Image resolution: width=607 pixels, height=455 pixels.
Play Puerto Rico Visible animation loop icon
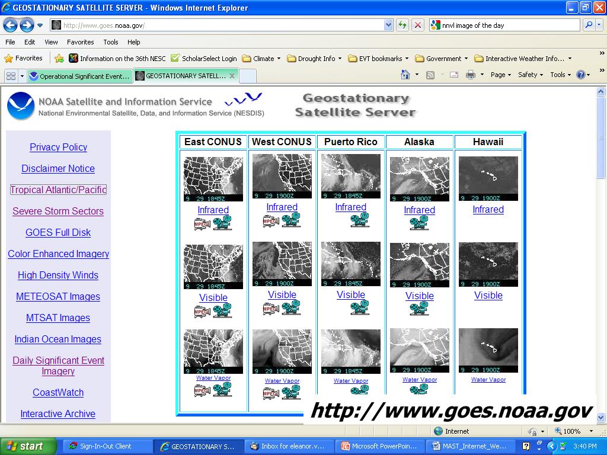click(360, 307)
